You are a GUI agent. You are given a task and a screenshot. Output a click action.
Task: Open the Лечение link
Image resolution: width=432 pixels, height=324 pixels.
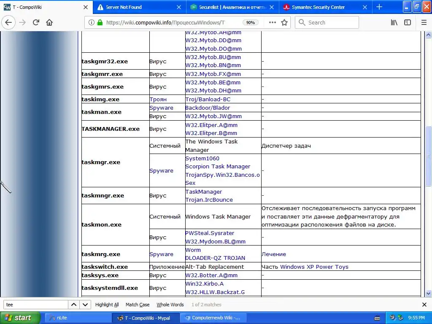pos(273,254)
